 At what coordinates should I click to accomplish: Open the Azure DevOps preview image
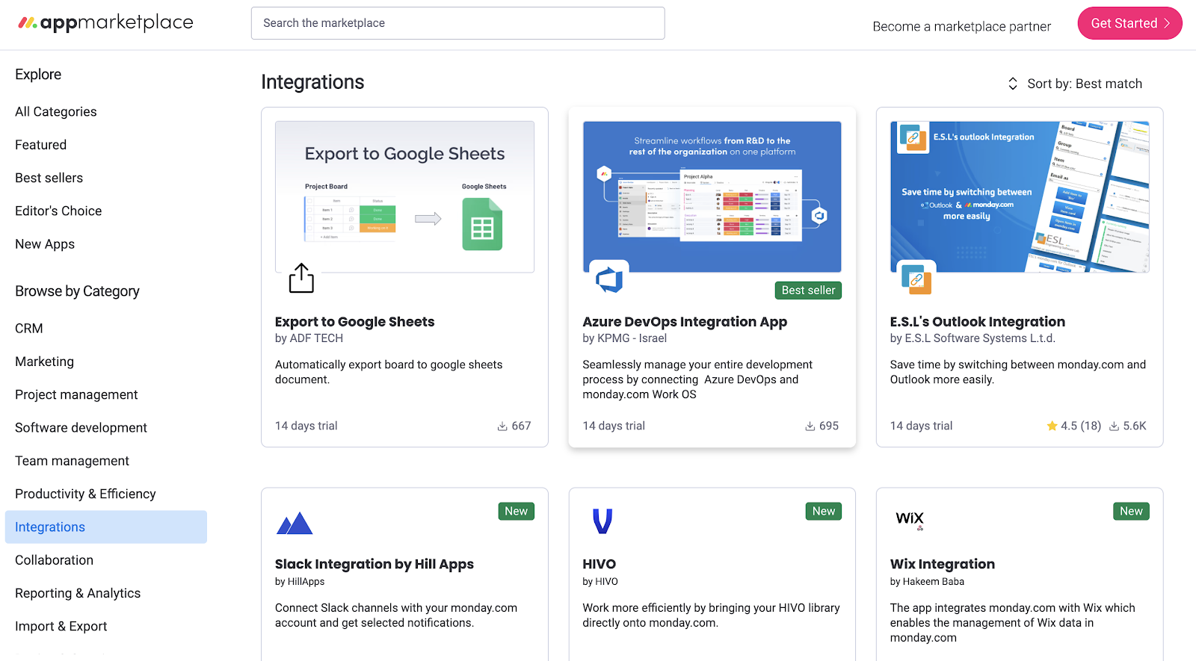pyautogui.click(x=712, y=196)
